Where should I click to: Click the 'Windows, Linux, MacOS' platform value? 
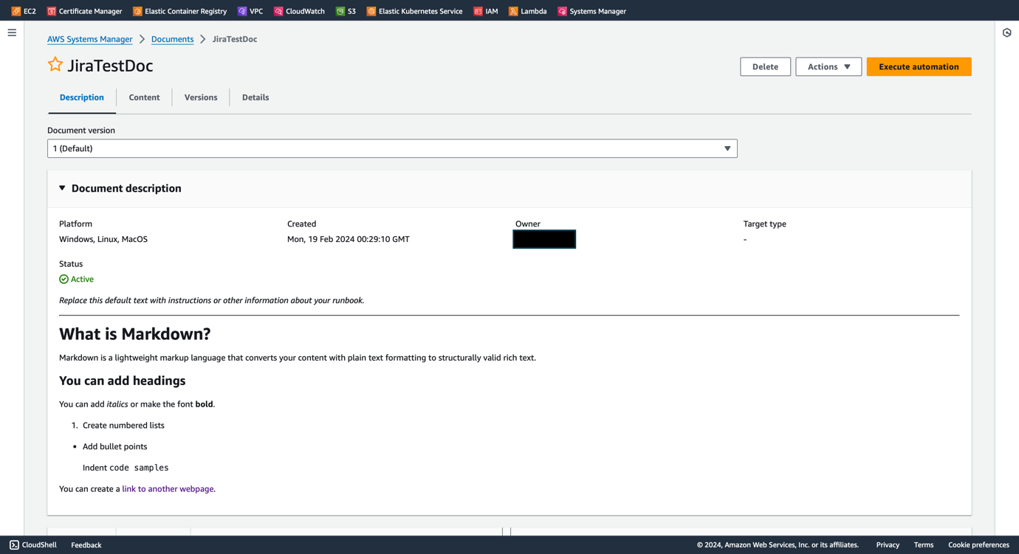[103, 239]
